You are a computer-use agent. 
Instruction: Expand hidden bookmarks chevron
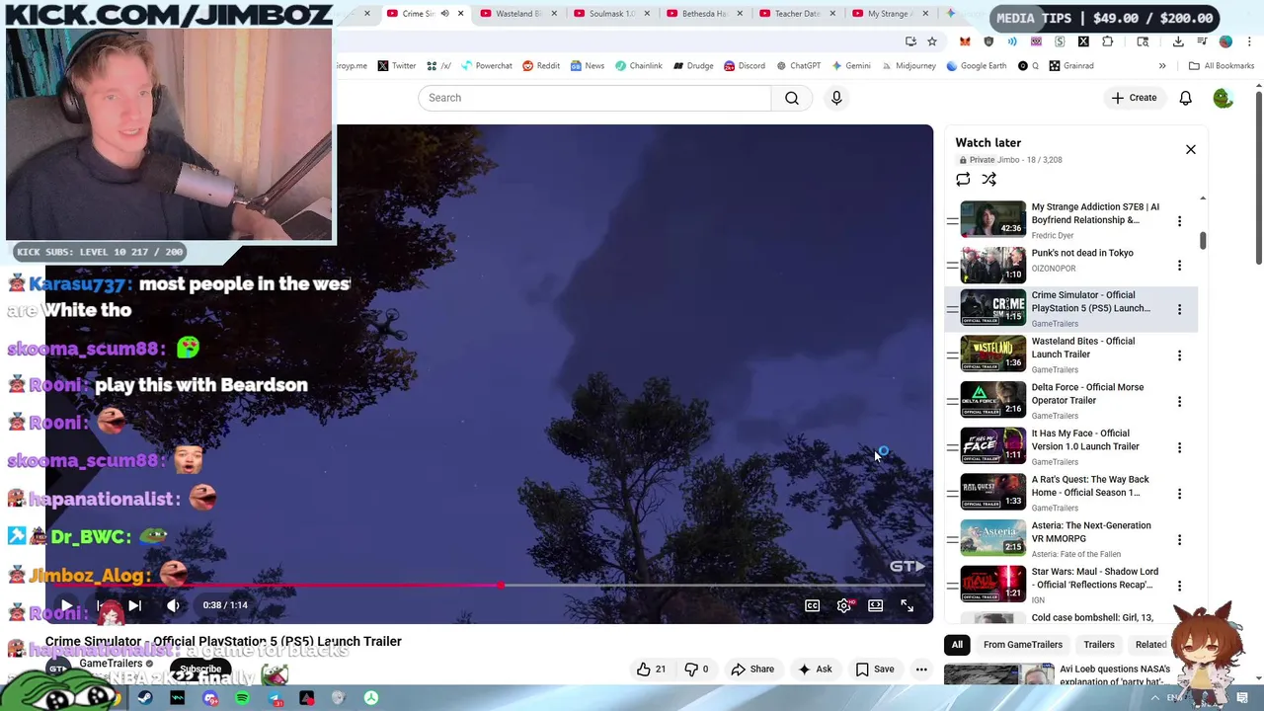(x=1162, y=66)
